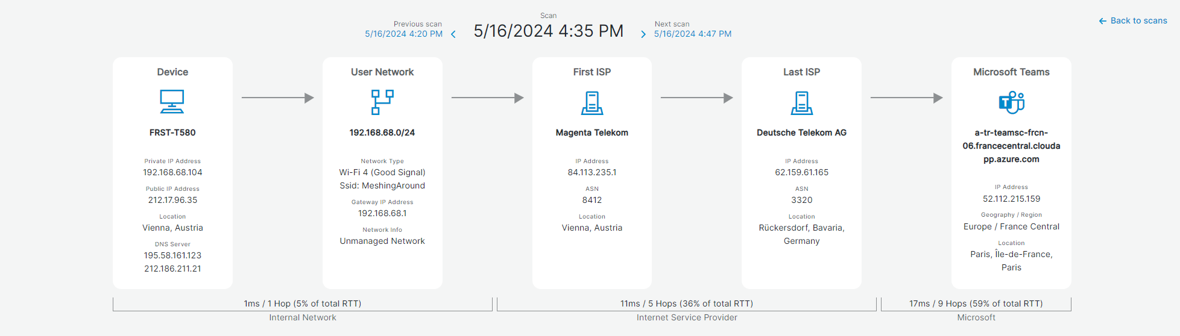
Task: Click the arrow between Device and User Network
Action: [x=278, y=98]
